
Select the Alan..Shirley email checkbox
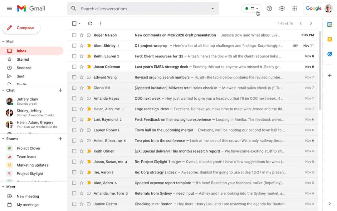click(74, 46)
